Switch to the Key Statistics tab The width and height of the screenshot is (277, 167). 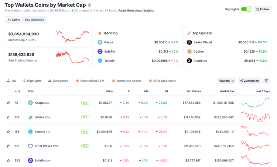[35, 19]
